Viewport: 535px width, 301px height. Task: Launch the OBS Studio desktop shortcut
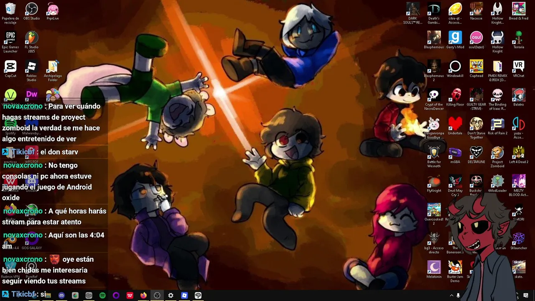31,12
